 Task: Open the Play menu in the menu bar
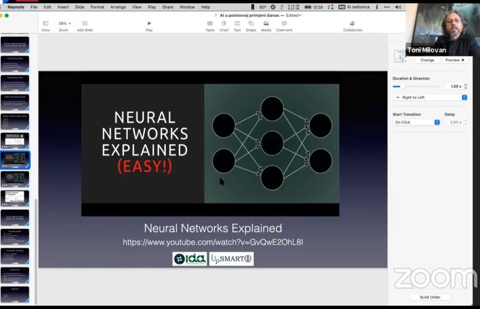coord(152,7)
